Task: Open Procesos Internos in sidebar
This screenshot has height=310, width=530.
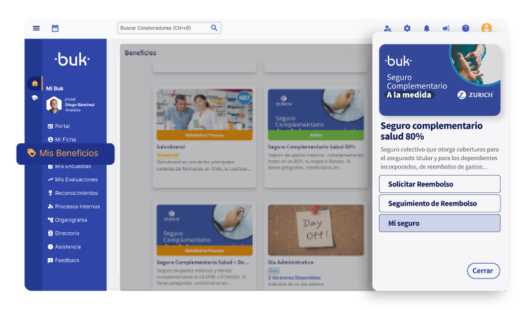Action: 74,206
